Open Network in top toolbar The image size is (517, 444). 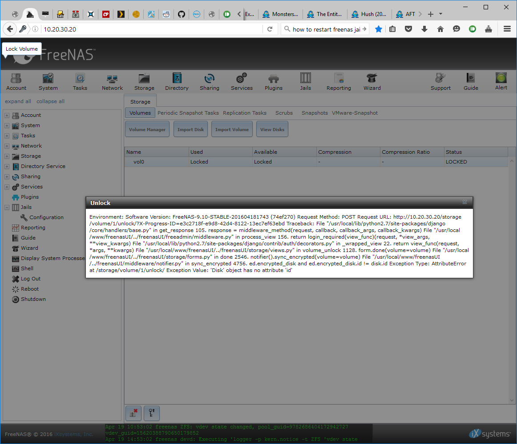click(x=112, y=82)
